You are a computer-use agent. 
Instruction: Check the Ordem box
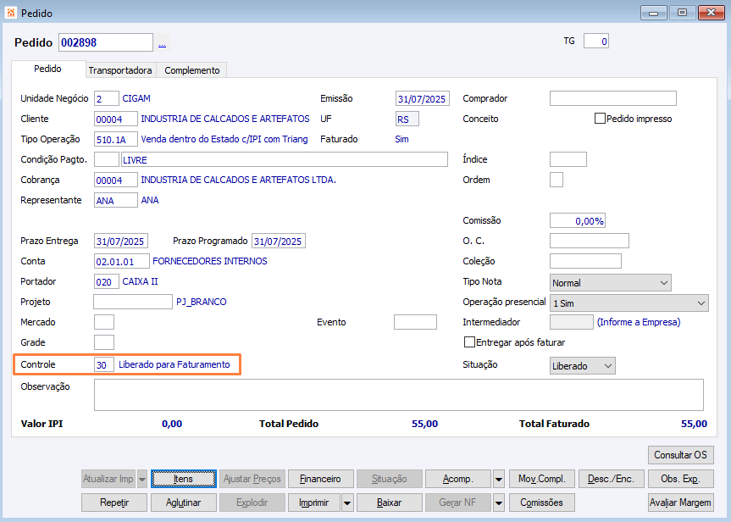(x=557, y=180)
